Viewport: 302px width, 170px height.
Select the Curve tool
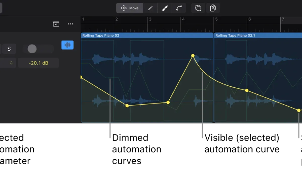pyautogui.click(x=179, y=8)
